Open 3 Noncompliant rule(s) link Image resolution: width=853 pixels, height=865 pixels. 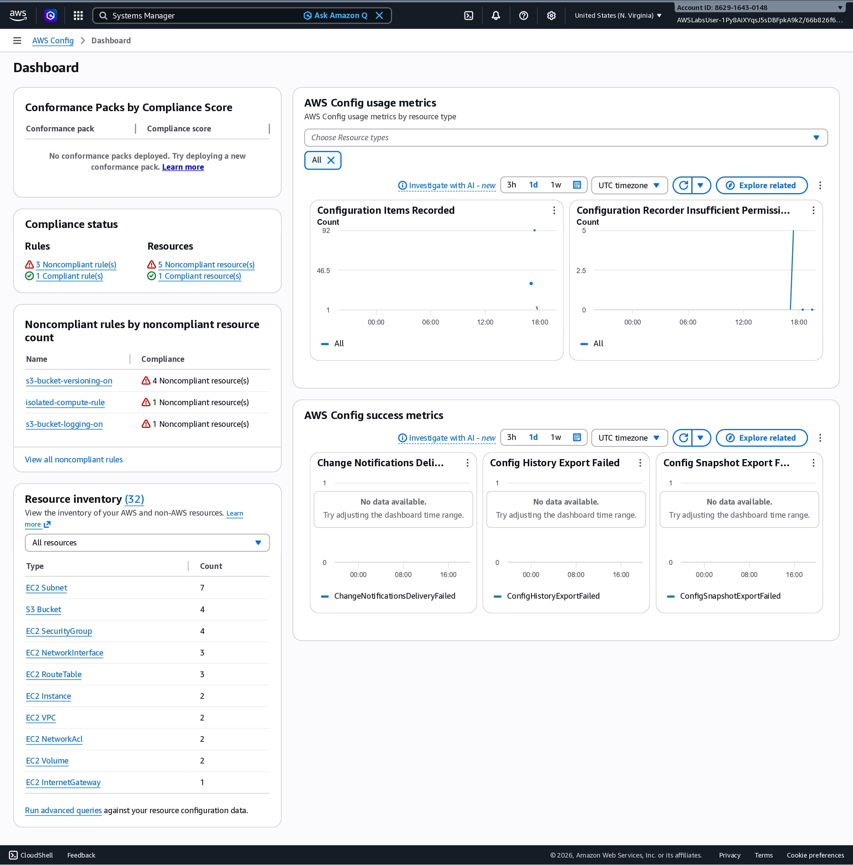tap(76, 265)
